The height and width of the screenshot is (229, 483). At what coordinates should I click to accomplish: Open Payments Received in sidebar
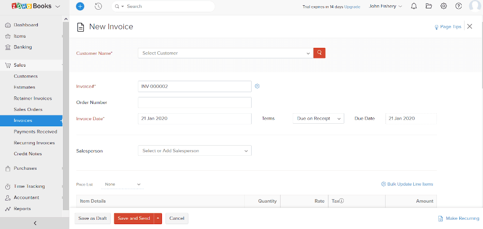(36, 132)
